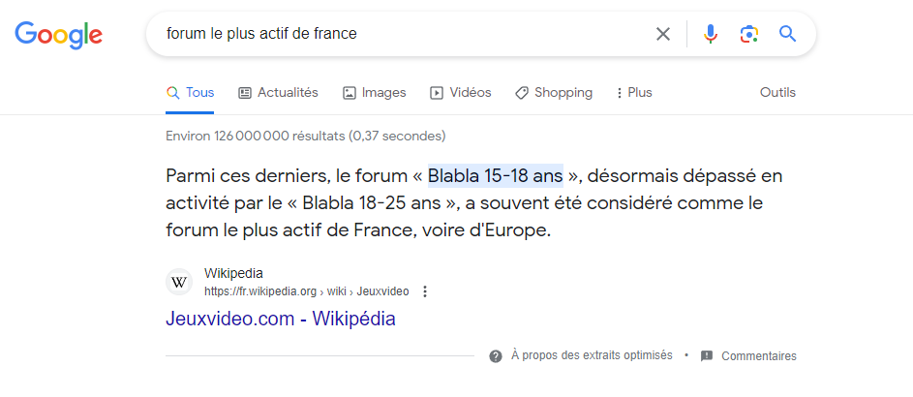
Task: Click the Commentaires feedback link
Action: [759, 356]
